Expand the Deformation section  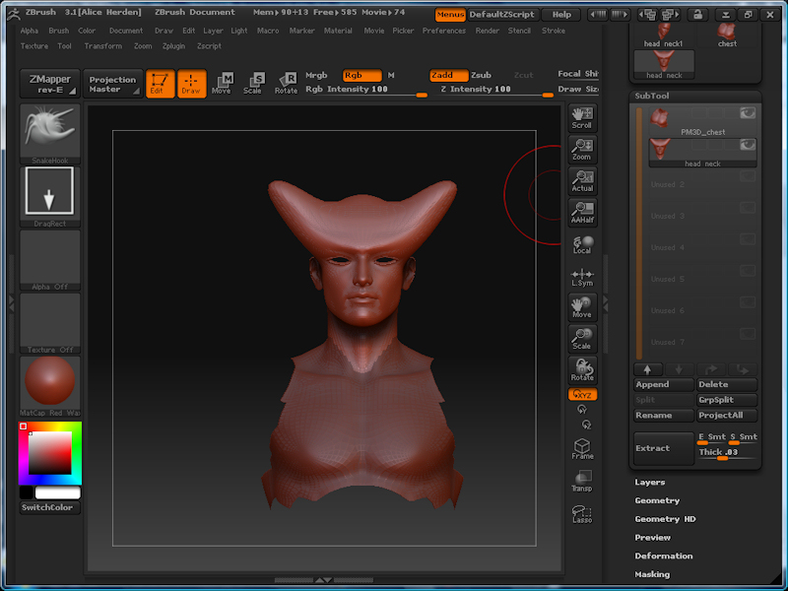click(663, 557)
